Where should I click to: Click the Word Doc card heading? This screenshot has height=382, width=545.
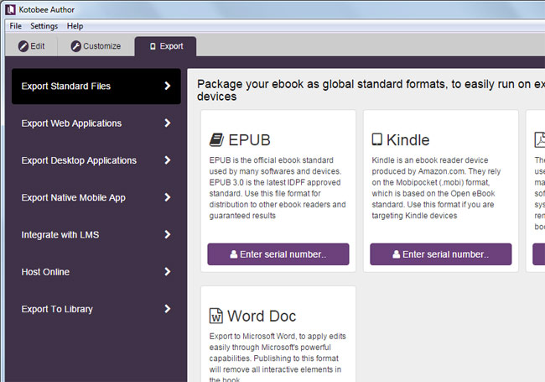click(x=262, y=317)
